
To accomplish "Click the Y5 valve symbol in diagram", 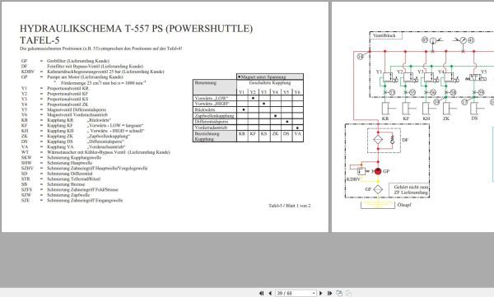I will pyautogui.click(x=476, y=77).
